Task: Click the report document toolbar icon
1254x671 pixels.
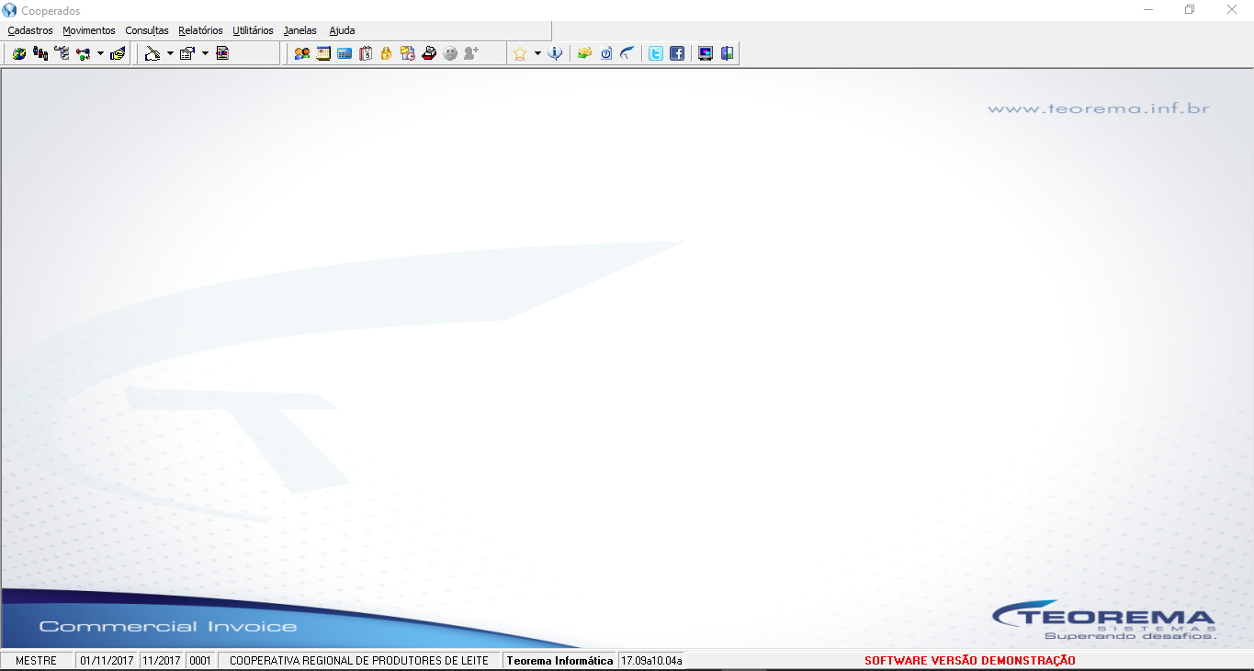Action: (x=222, y=53)
